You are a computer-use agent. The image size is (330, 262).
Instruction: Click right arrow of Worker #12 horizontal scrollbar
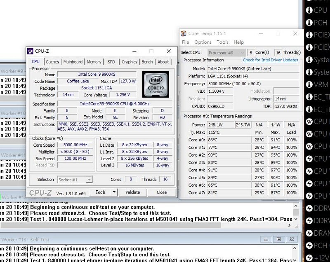pos(290,225)
